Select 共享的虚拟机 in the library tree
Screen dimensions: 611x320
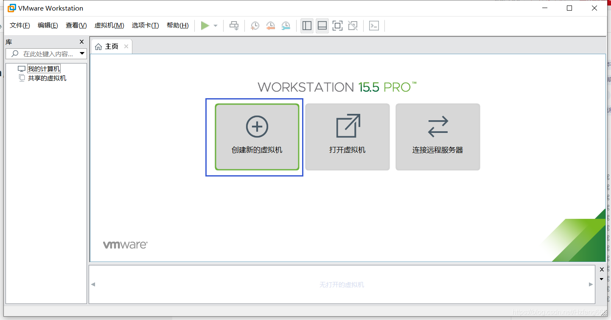click(x=47, y=78)
